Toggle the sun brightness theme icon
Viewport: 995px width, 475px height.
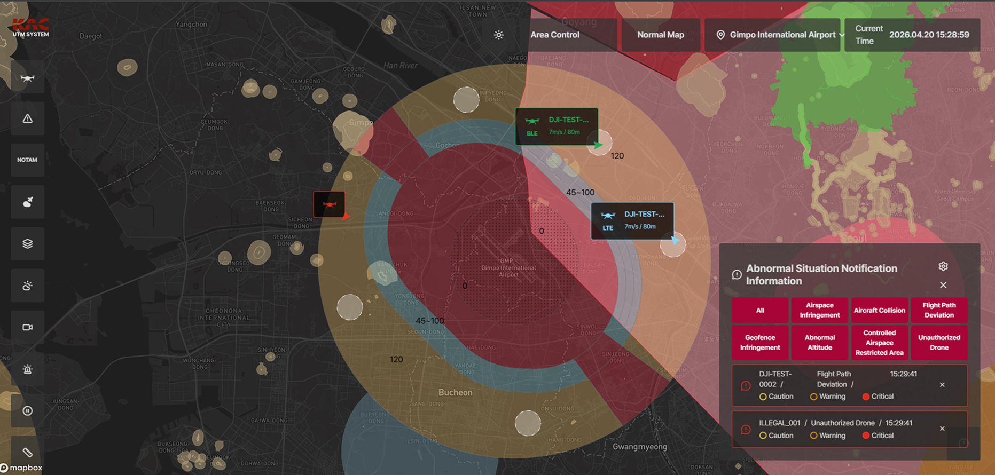point(498,35)
